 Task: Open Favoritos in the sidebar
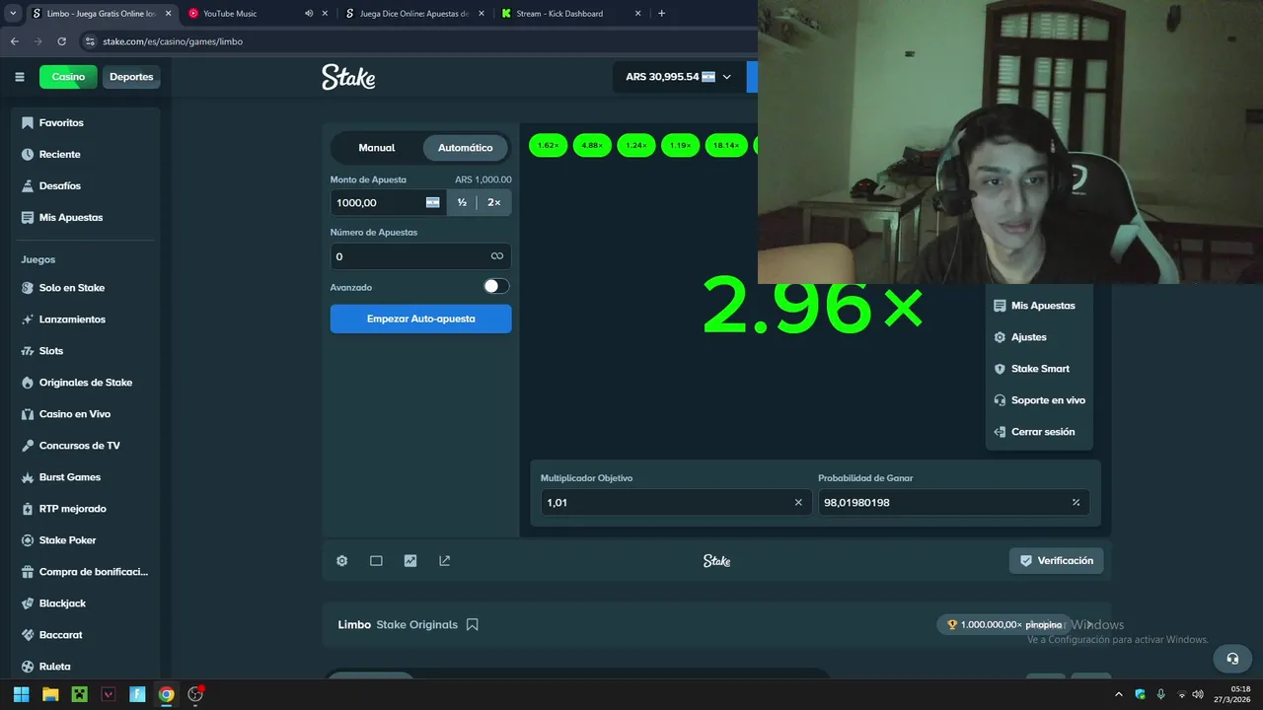click(85, 122)
